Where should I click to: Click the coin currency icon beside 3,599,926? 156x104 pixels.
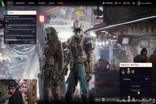tap(103, 3)
